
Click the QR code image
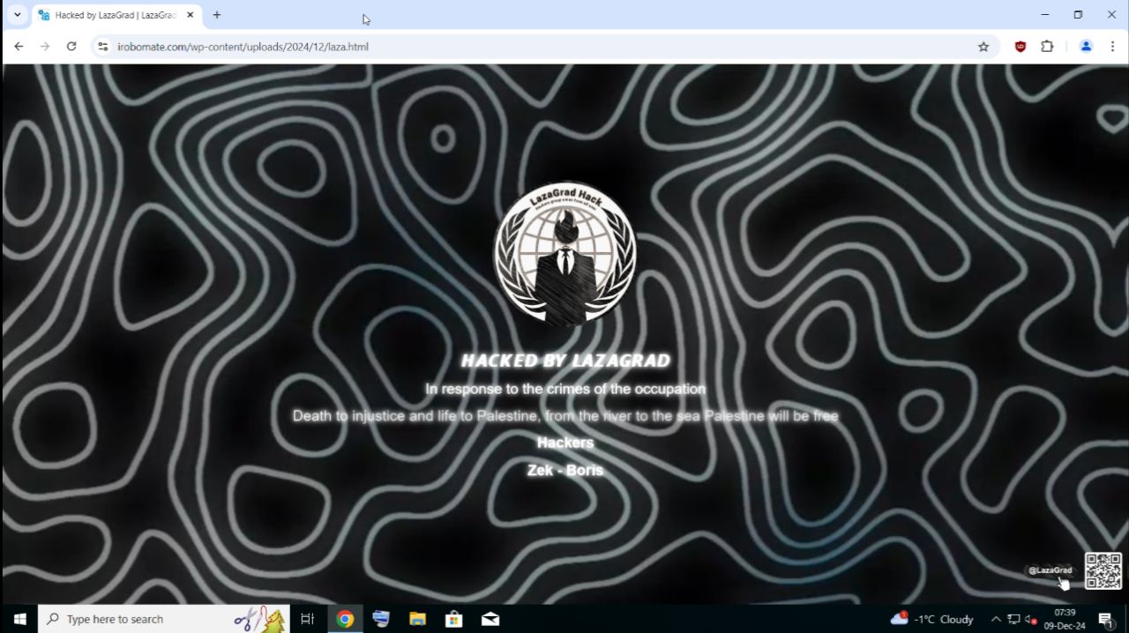coord(1103,570)
